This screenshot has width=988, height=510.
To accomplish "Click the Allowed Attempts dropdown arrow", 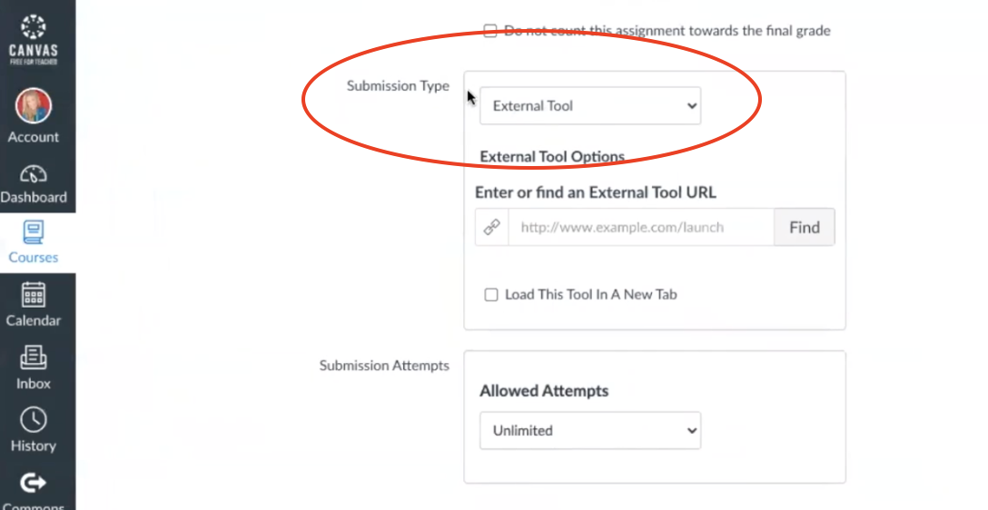I will tap(692, 431).
